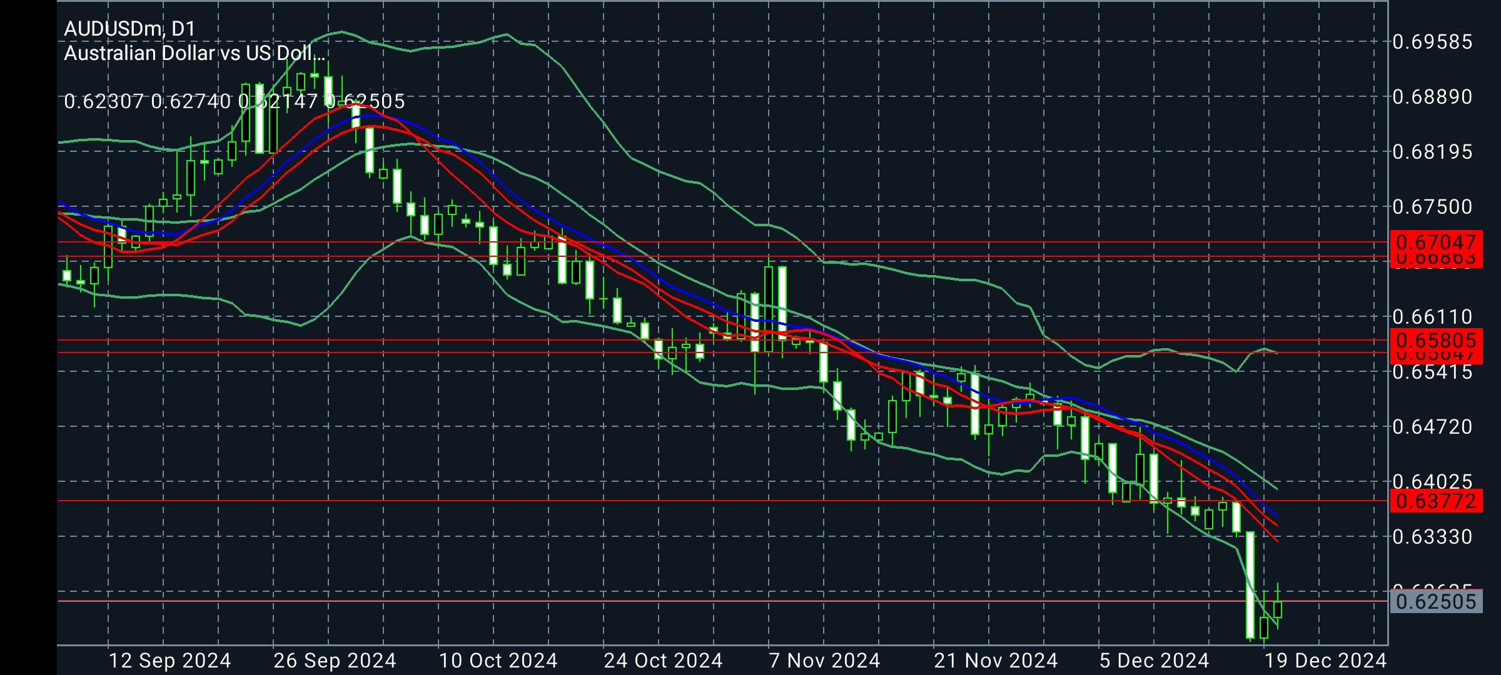Select the red 0.67047 level label
The height and width of the screenshot is (675, 1501).
tap(1436, 242)
